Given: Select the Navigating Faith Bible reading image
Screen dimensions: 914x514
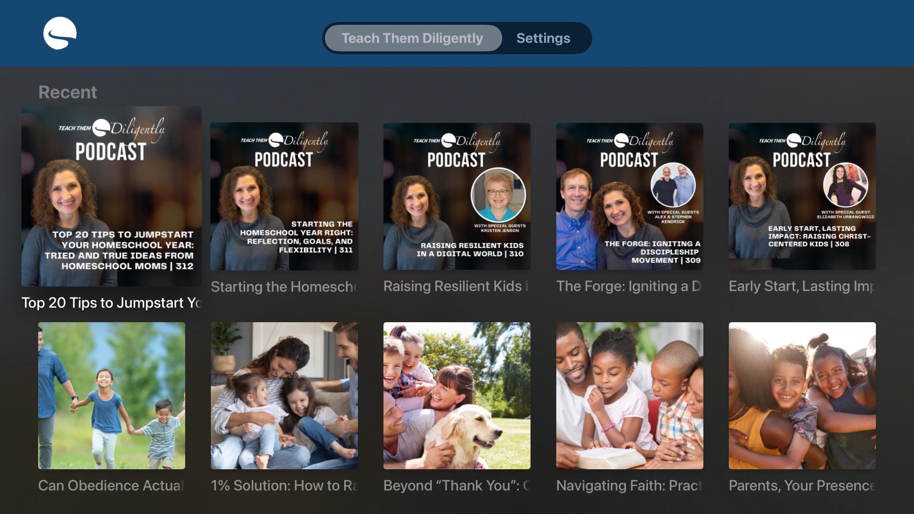Looking at the screenshot, I should [x=630, y=395].
